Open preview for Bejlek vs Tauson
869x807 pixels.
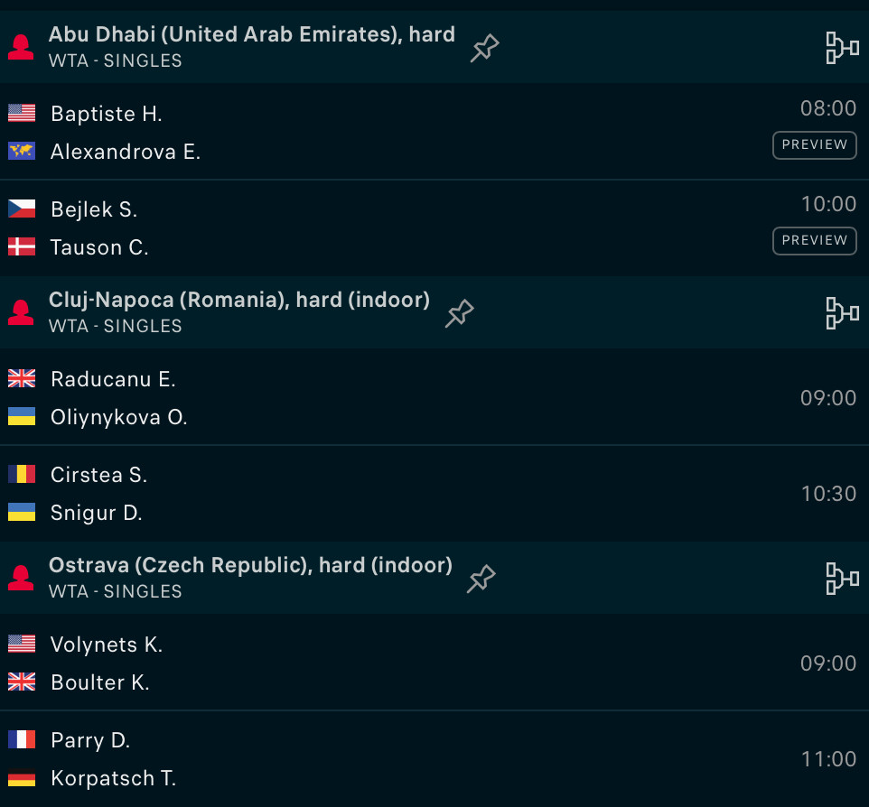coord(815,241)
